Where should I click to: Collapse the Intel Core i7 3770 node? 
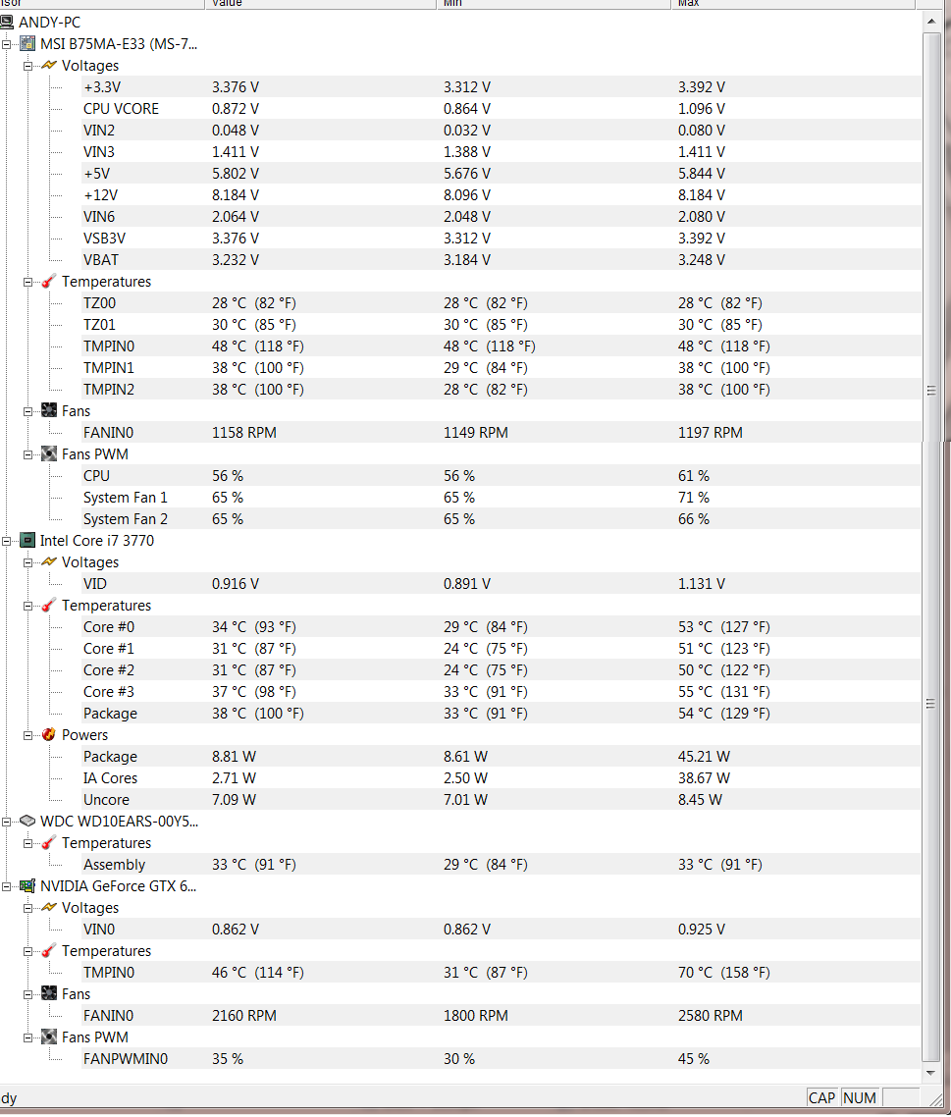(x=7, y=541)
